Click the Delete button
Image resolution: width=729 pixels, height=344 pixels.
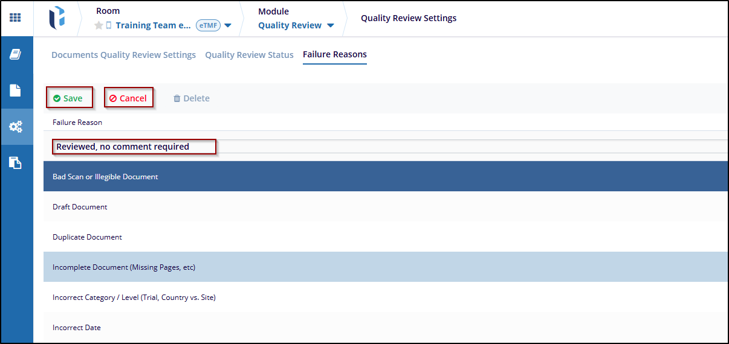click(192, 98)
